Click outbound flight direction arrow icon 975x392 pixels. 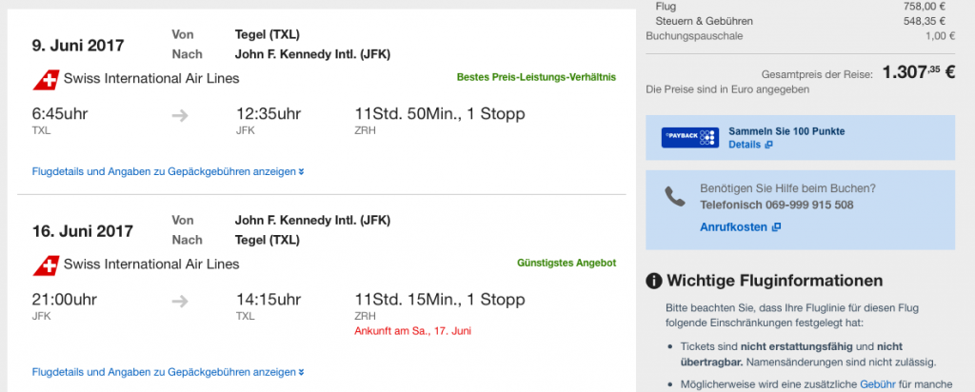[x=180, y=117]
